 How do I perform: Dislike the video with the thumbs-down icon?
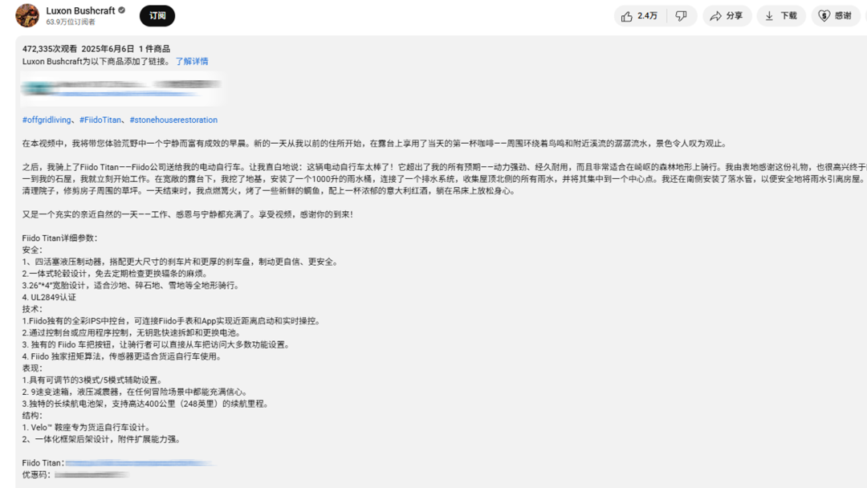(682, 16)
